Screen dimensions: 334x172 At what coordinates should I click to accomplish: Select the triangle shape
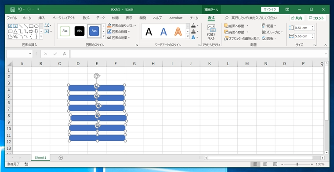tap(15, 32)
